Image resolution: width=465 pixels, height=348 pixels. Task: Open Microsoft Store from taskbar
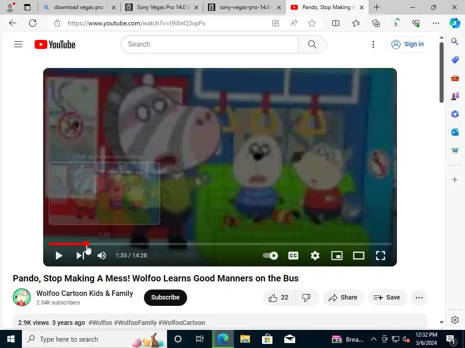[x=267, y=339]
